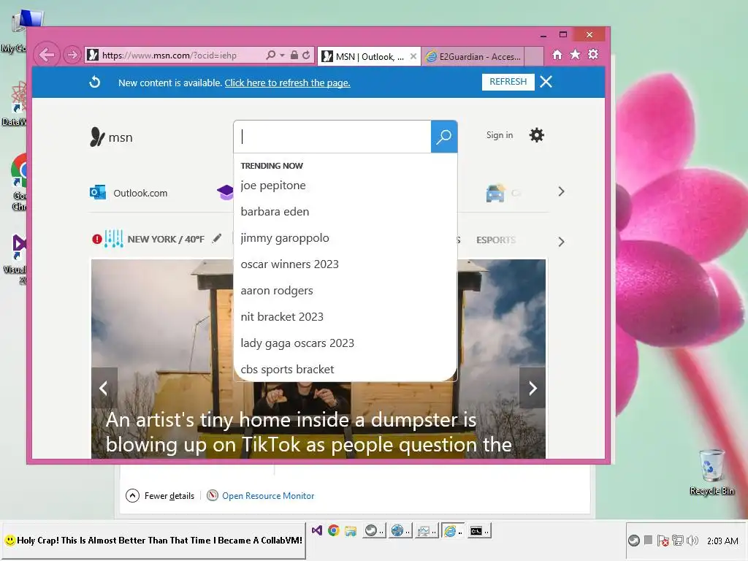
Task: Open Internet Explorer Tools gear
Action: (593, 54)
